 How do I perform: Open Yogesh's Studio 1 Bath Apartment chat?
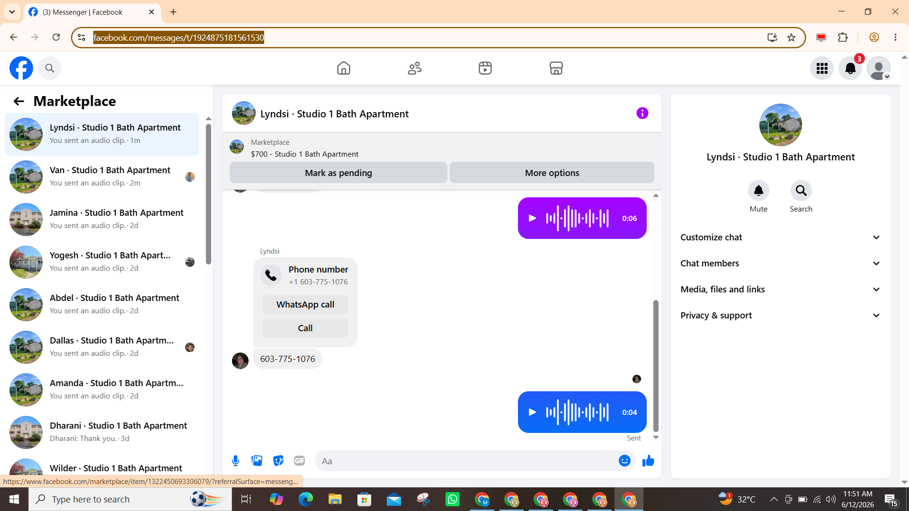point(102,262)
